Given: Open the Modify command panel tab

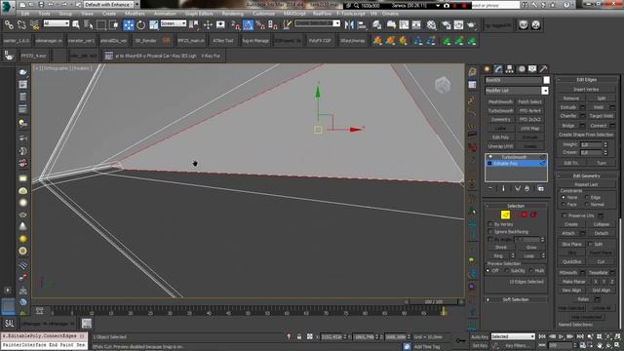Looking at the screenshot, I should point(498,69).
